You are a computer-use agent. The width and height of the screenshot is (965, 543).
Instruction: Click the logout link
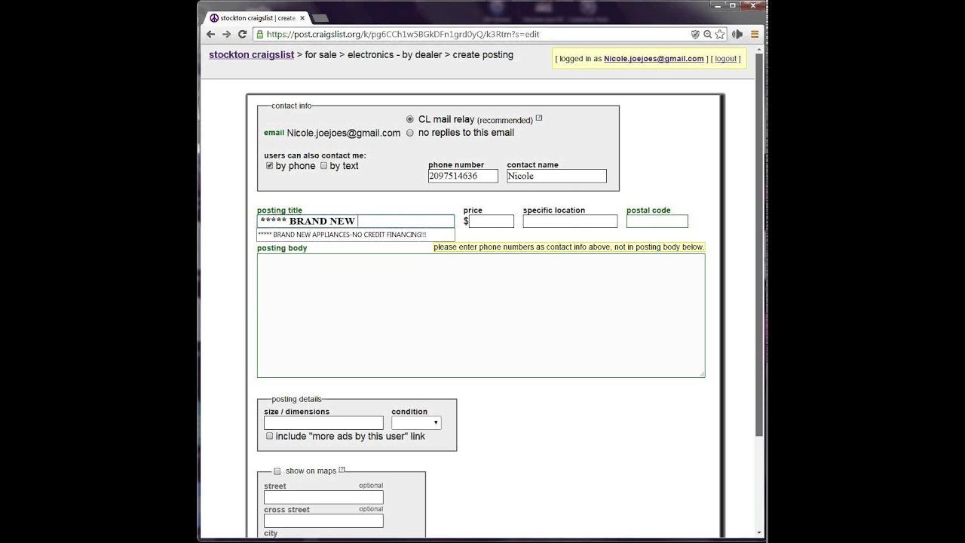coord(725,59)
